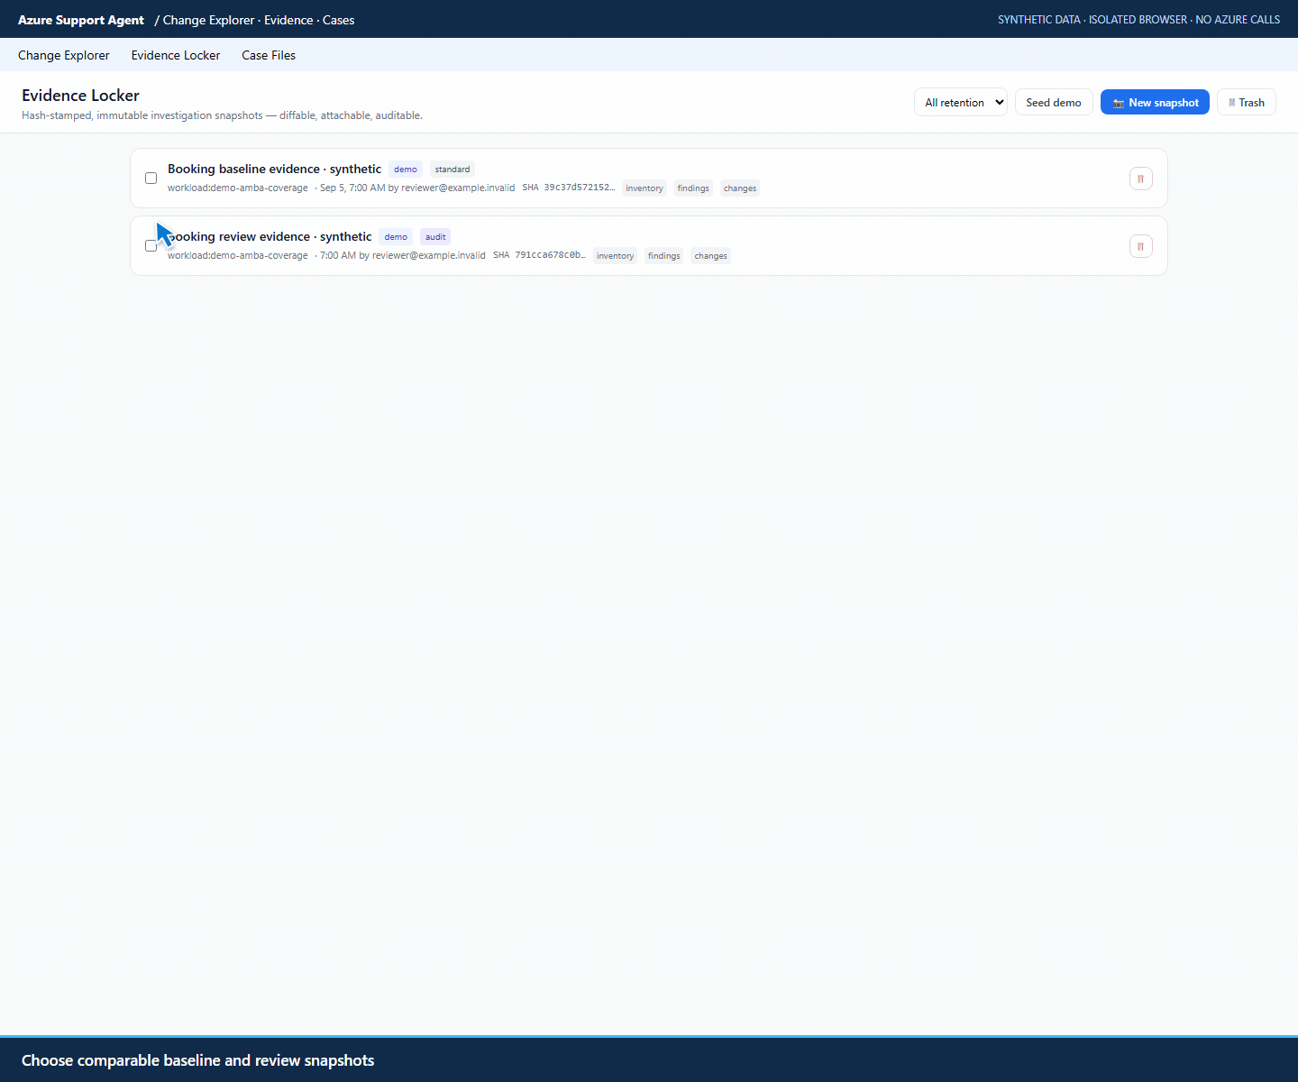Click the inventory tag on the review snapshot

[x=615, y=256]
